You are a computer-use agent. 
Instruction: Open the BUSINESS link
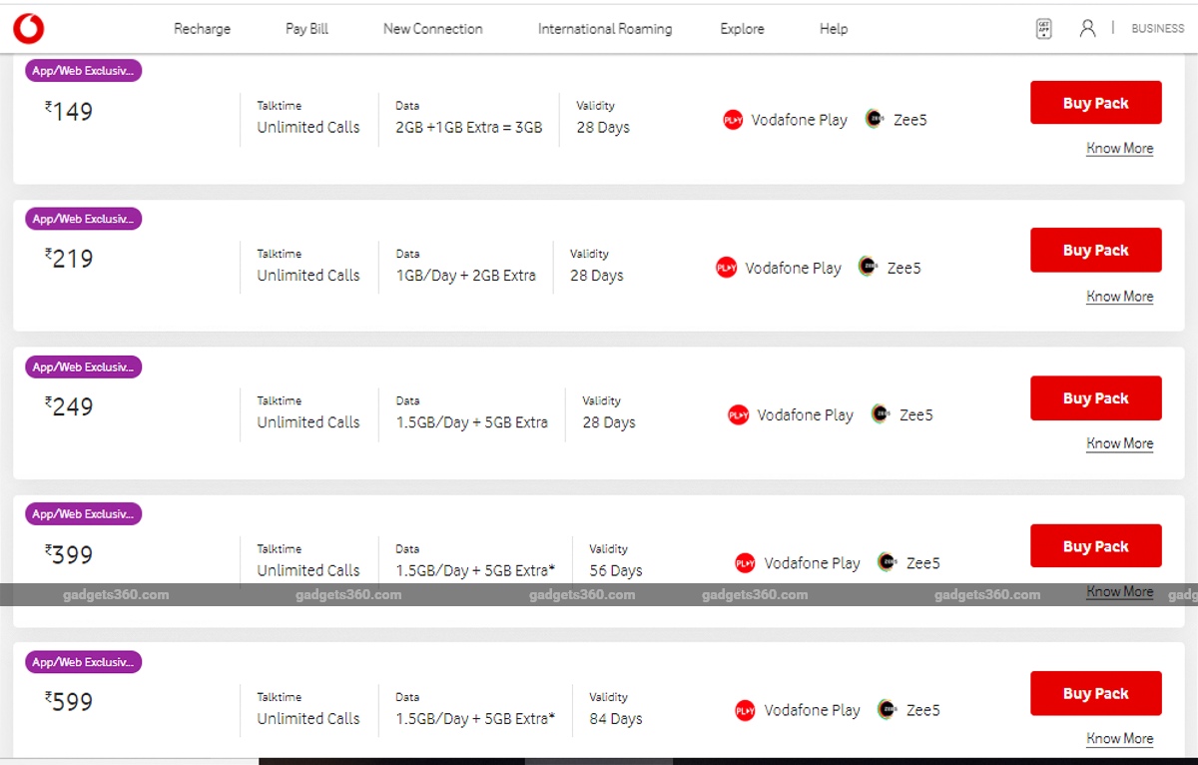pos(1156,28)
